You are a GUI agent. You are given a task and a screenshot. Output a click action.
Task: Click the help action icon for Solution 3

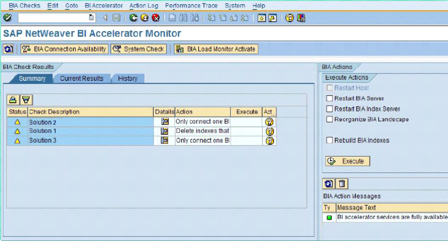269,141
